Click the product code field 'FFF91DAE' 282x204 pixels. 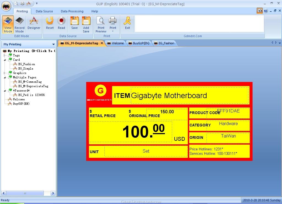tap(228, 113)
